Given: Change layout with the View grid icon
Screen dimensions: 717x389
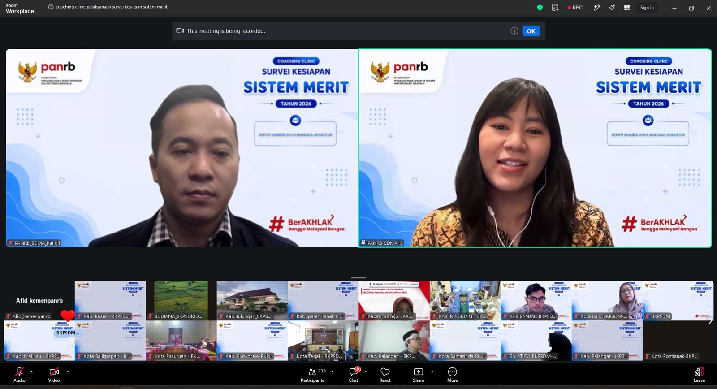Looking at the screenshot, I should click(x=627, y=8).
